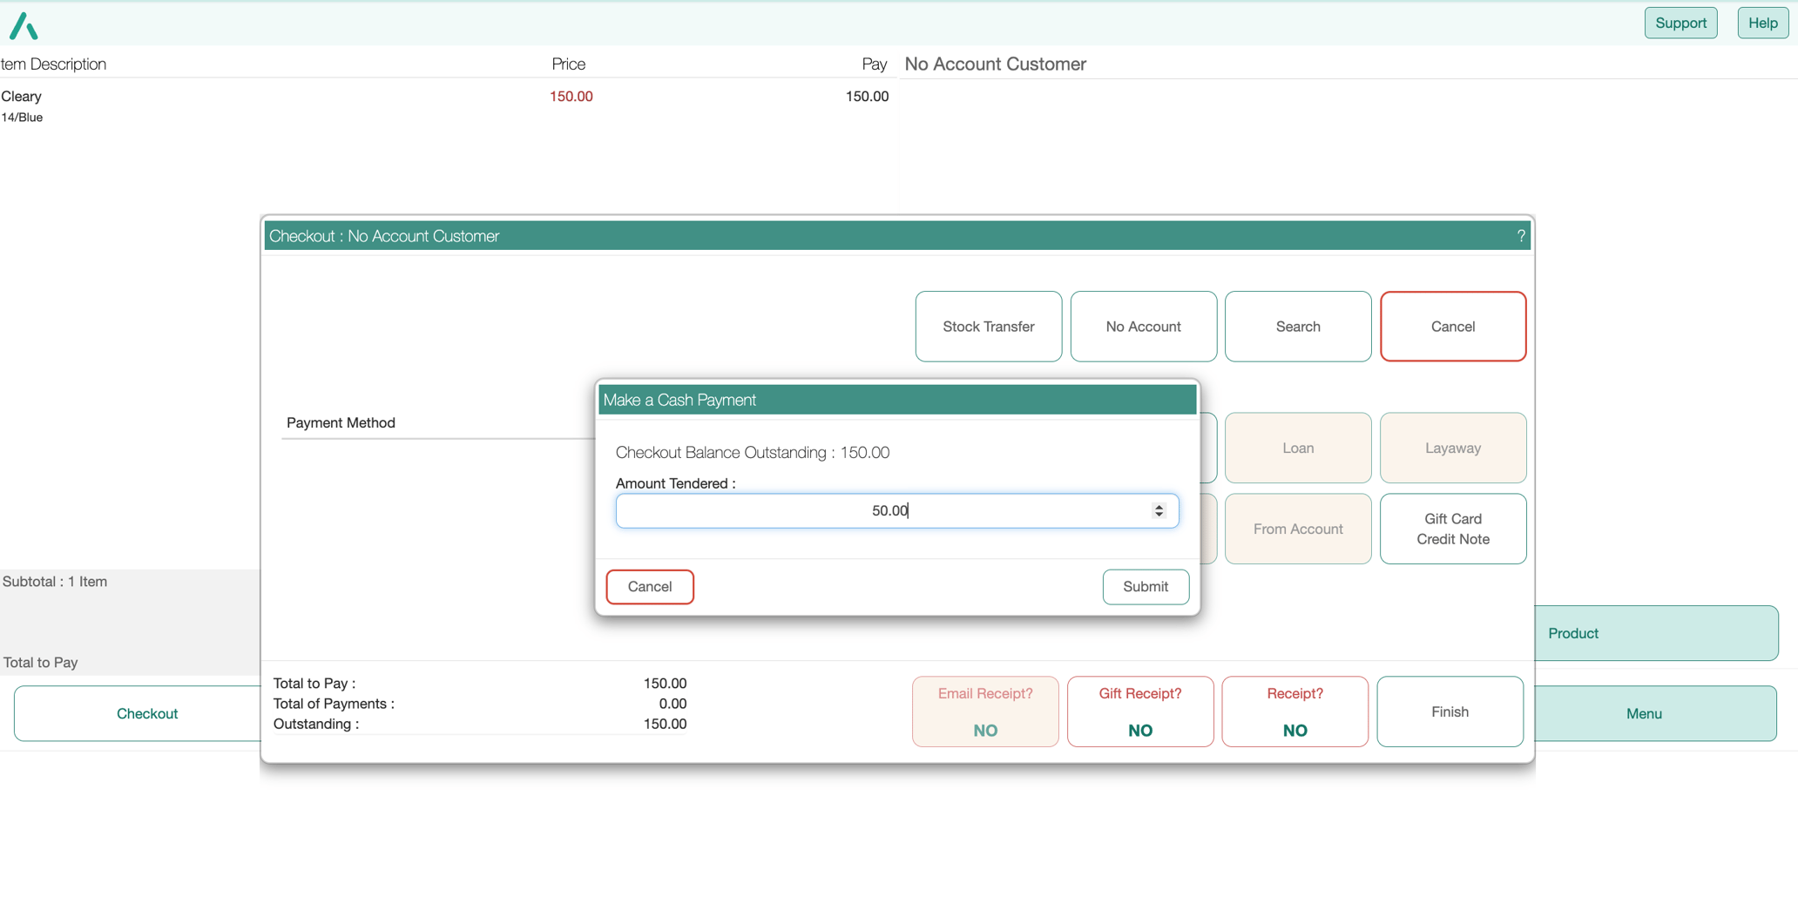
Task: Open customer Search
Action: coord(1297,327)
